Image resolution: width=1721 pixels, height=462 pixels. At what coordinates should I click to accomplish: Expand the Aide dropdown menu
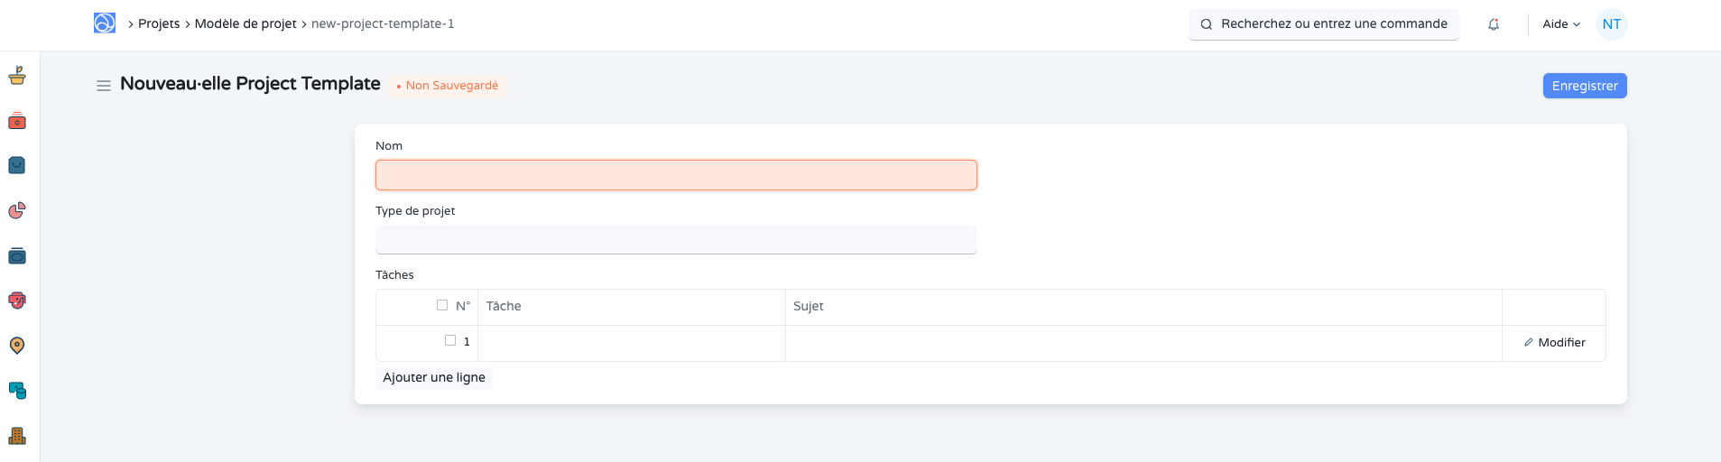tap(1561, 24)
